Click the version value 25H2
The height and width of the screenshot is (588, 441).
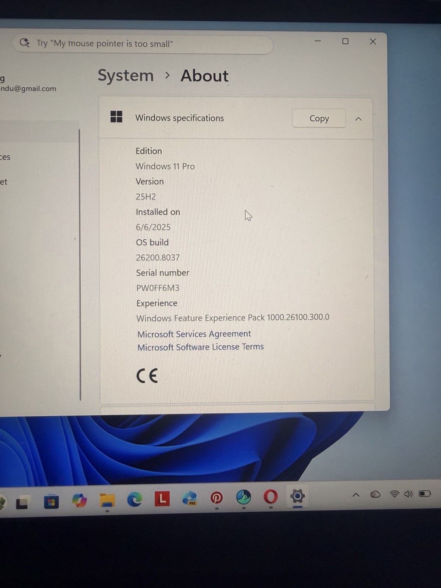pyautogui.click(x=146, y=197)
